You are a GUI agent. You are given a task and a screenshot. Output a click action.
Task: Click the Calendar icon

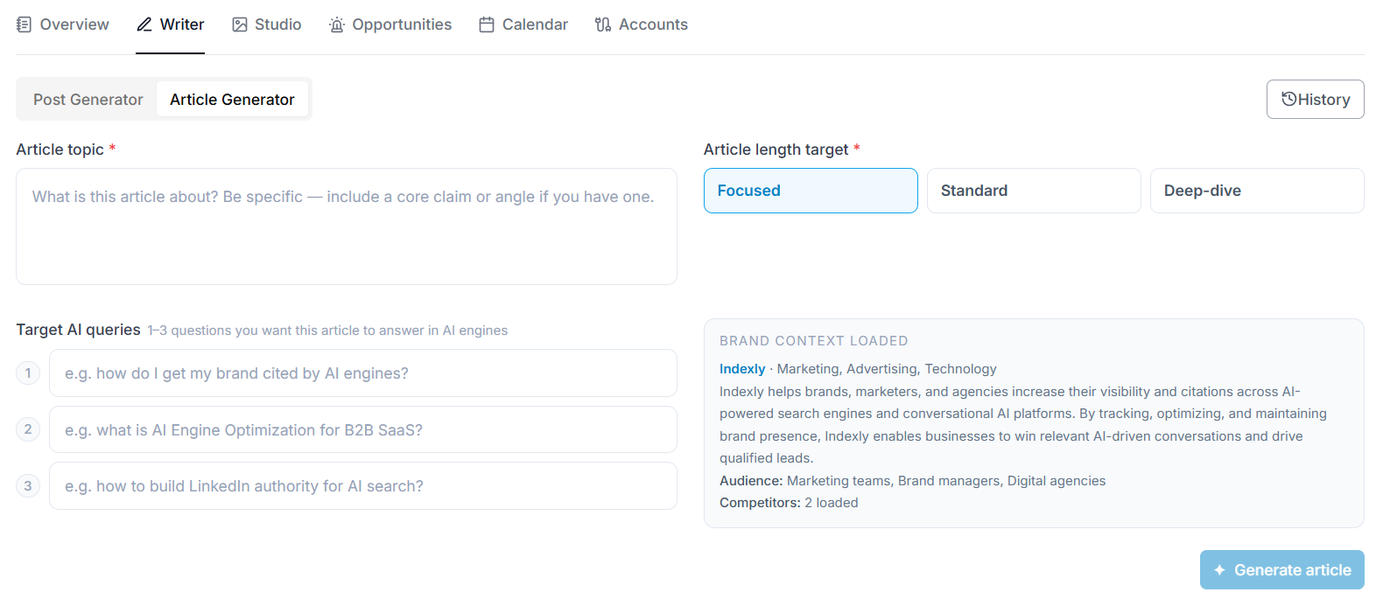pyautogui.click(x=487, y=24)
